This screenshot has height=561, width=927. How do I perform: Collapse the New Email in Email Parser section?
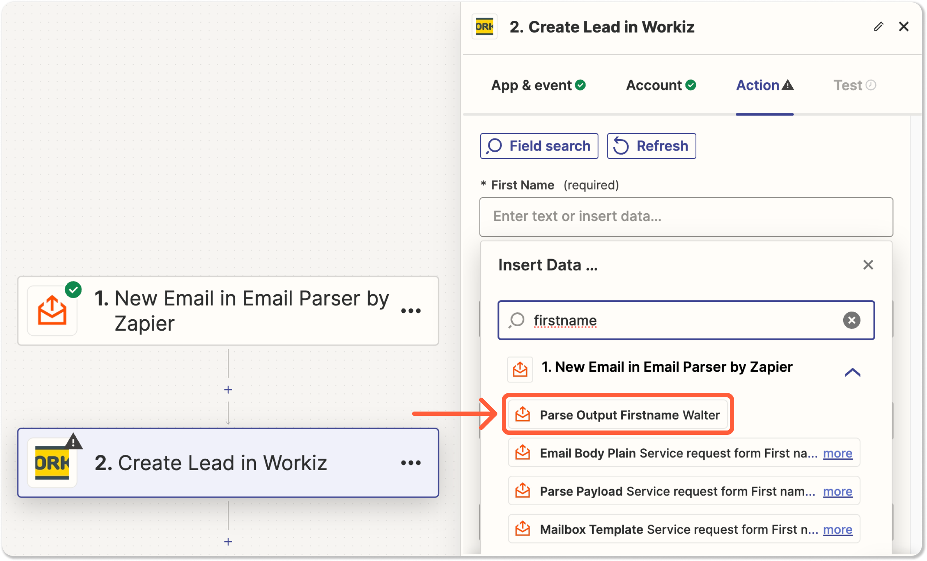pyautogui.click(x=852, y=372)
